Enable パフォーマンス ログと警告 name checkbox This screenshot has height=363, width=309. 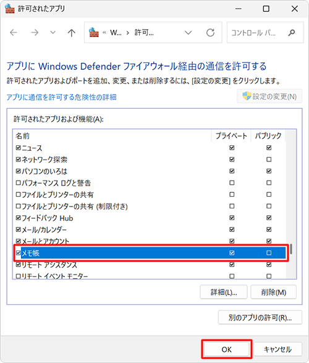click(x=19, y=183)
